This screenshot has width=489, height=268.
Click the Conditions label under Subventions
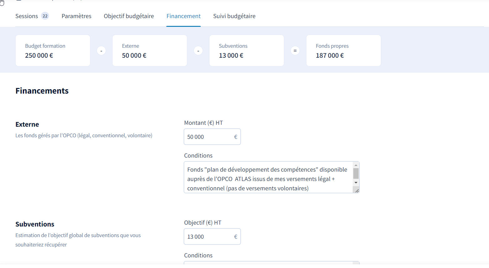coord(198,256)
